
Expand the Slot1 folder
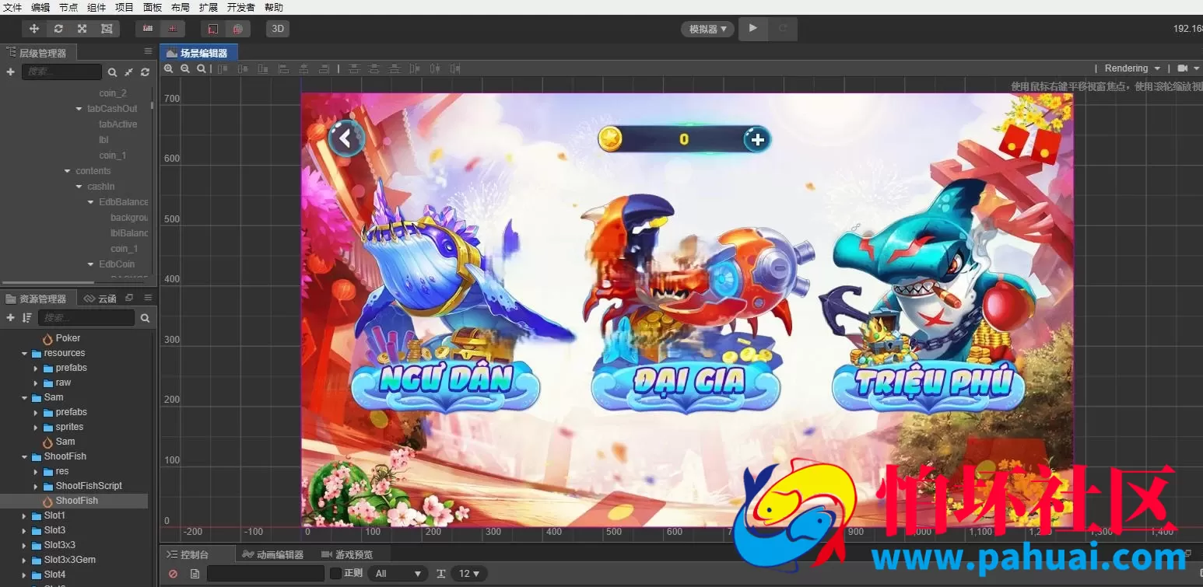[x=24, y=515]
